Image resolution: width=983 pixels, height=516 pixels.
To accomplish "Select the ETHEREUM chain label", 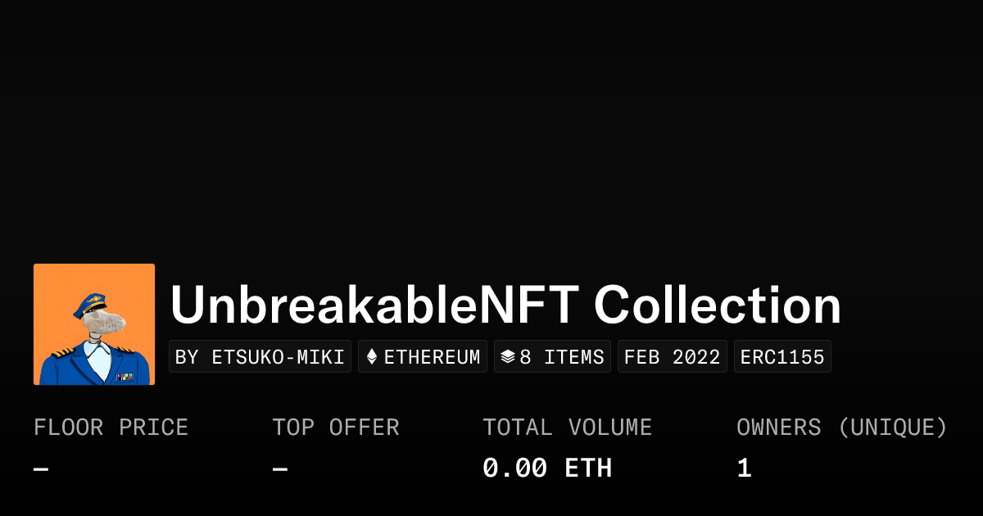I will pyautogui.click(x=432, y=357).
